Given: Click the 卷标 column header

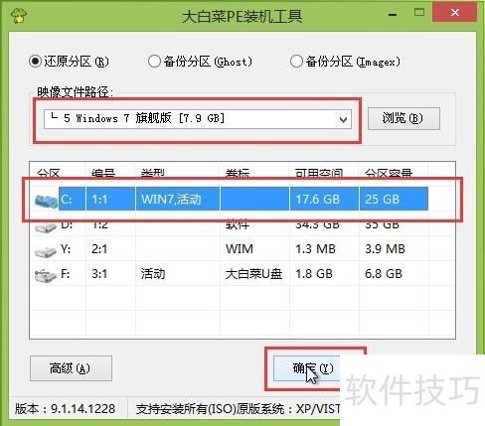Looking at the screenshot, I should click(x=238, y=173).
